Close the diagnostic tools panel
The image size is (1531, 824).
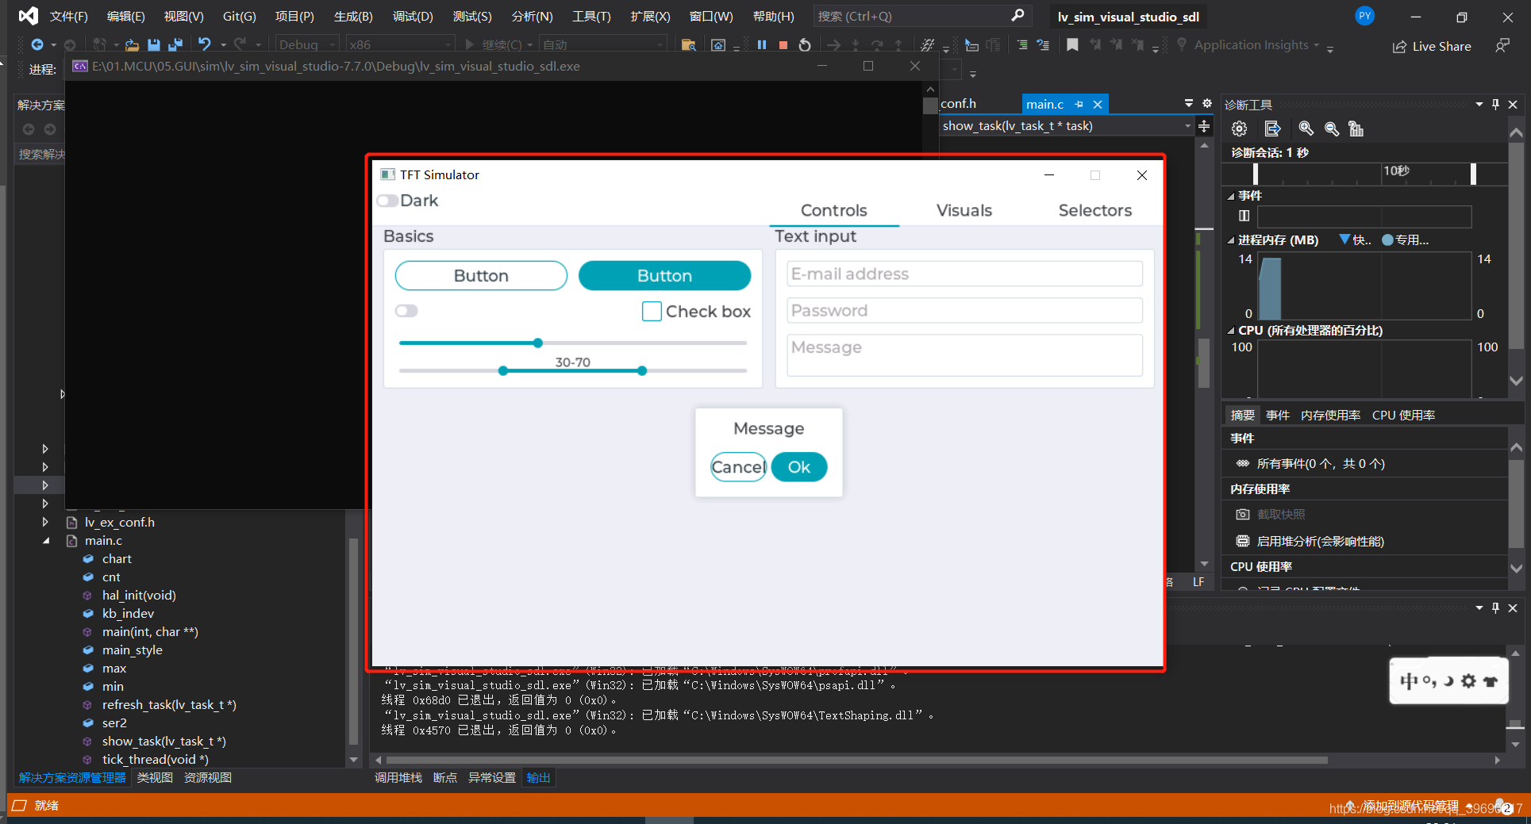(1513, 104)
